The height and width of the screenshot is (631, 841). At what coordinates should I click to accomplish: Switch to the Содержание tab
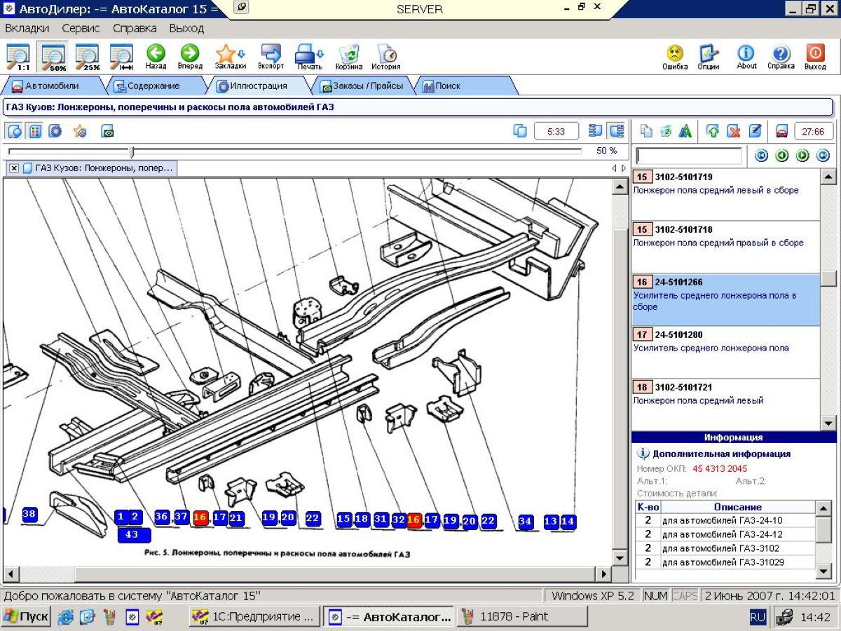pos(153,86)
